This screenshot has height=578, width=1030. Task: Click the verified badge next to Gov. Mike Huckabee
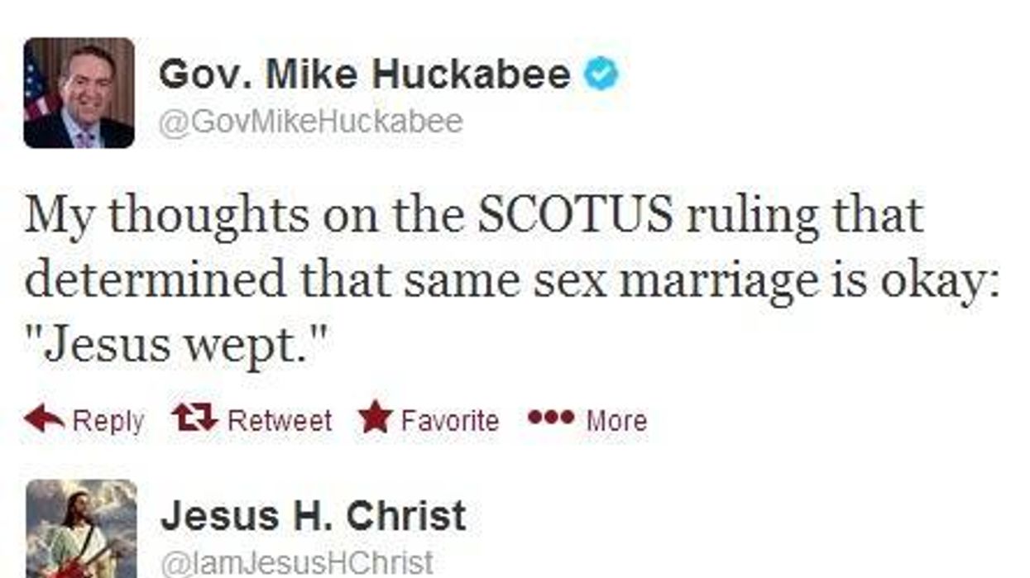[x=603, y=73]
